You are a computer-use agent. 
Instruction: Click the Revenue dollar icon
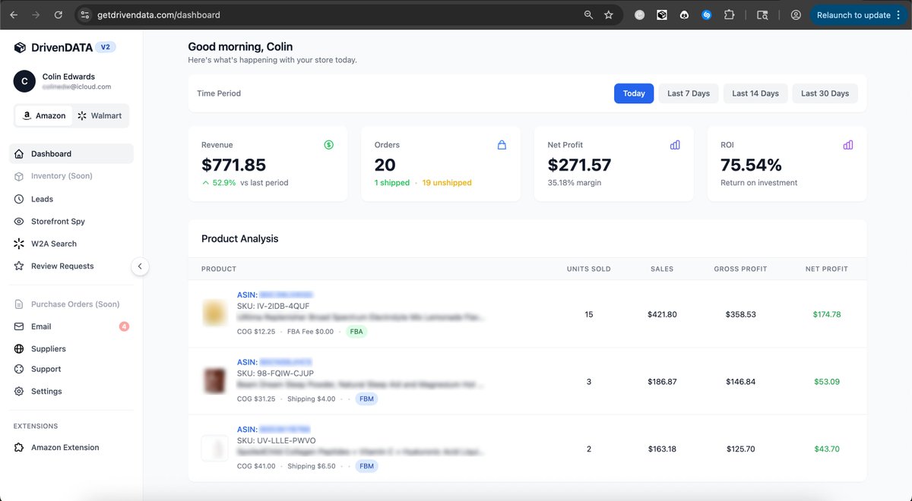click(x=328, y=144)
